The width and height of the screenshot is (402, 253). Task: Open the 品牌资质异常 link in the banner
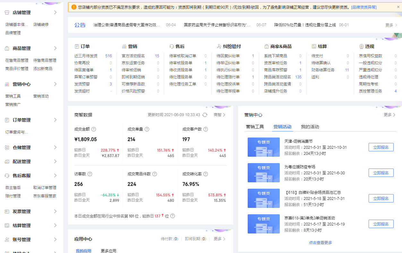(364, 7)
